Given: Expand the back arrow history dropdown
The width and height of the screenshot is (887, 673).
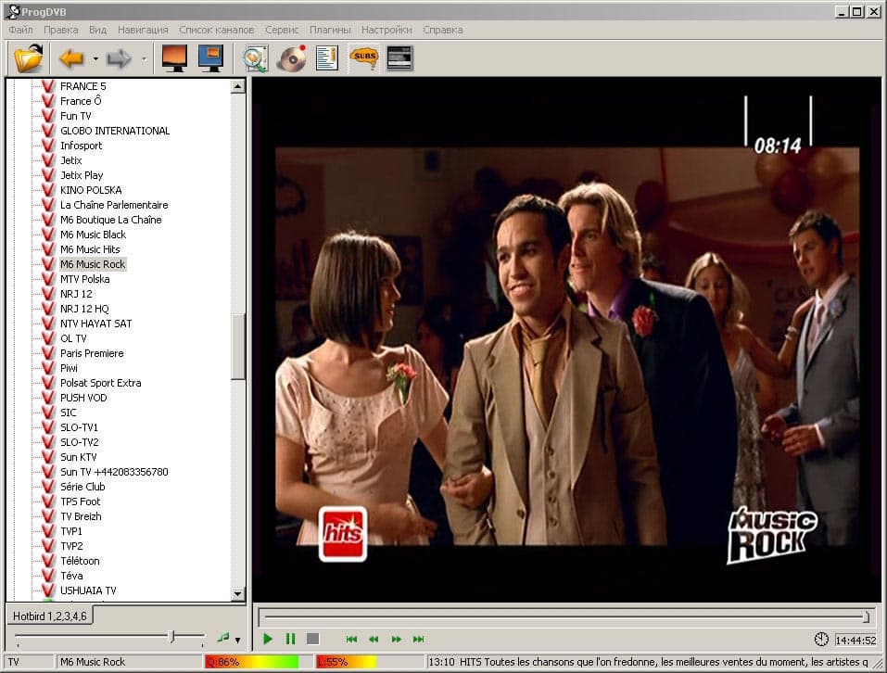Looking at the screenshot, I should coord(95,58).
